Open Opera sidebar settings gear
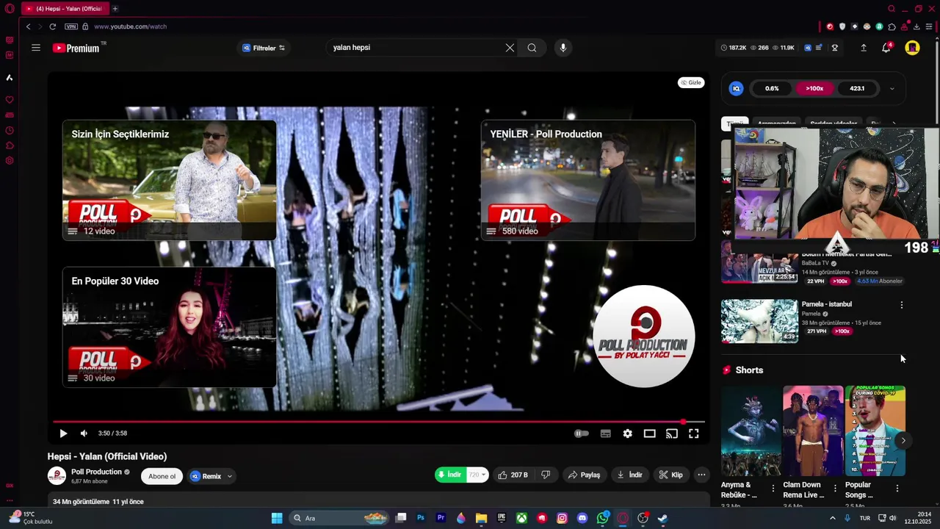Viewport: 940px width, 529px height. 10,160
